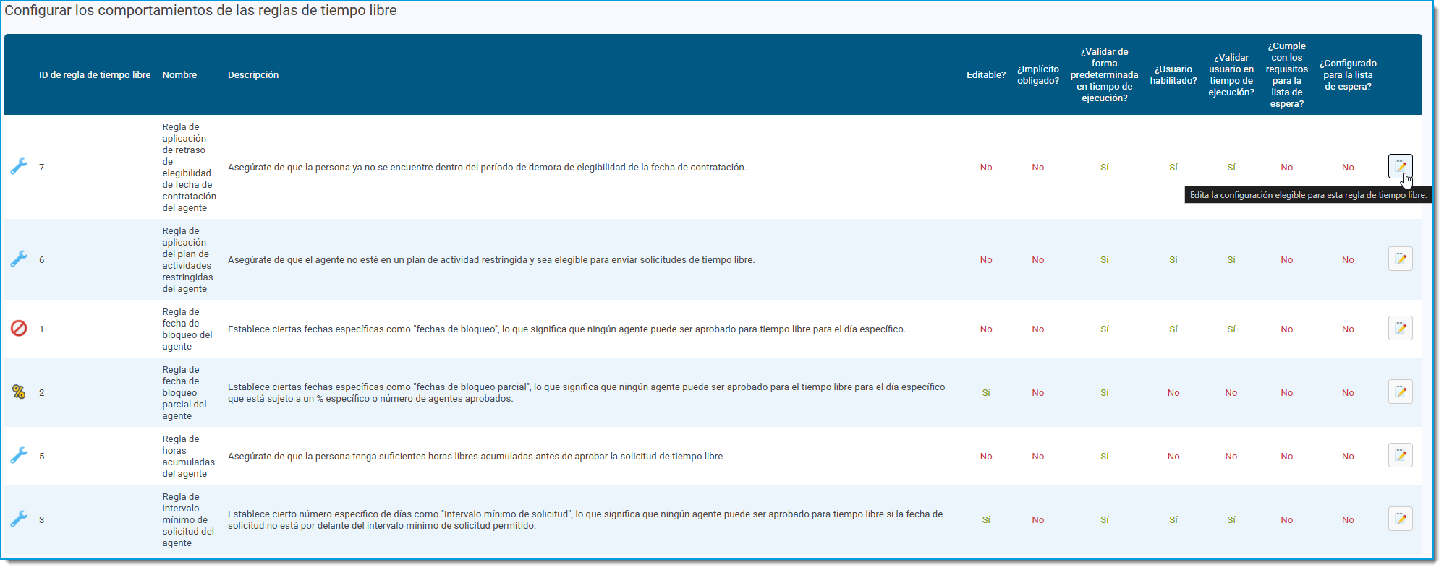
Task: Click rule name 'Regla de aplicación de retraso'
Action: 189,167
